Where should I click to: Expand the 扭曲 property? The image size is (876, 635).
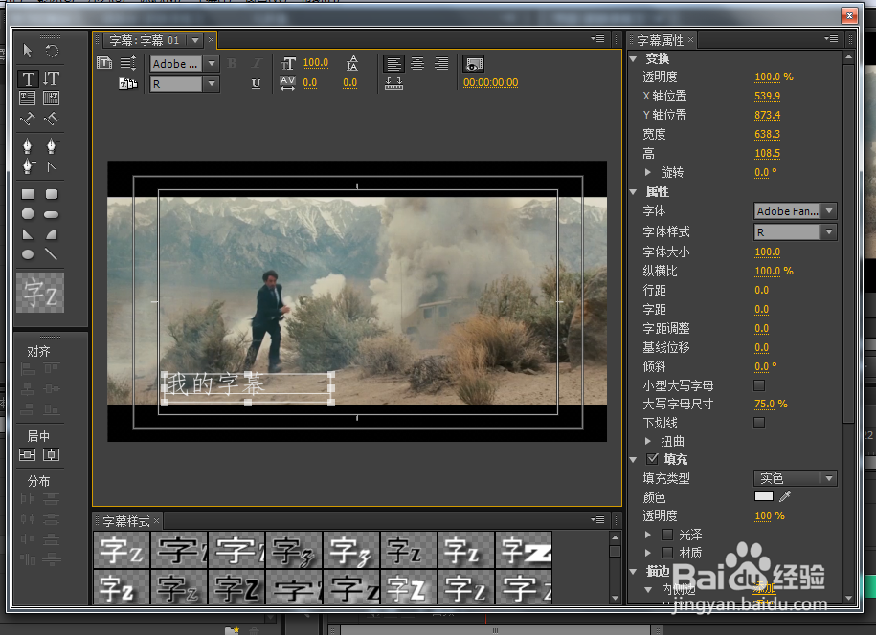click(x=648, y=441)
